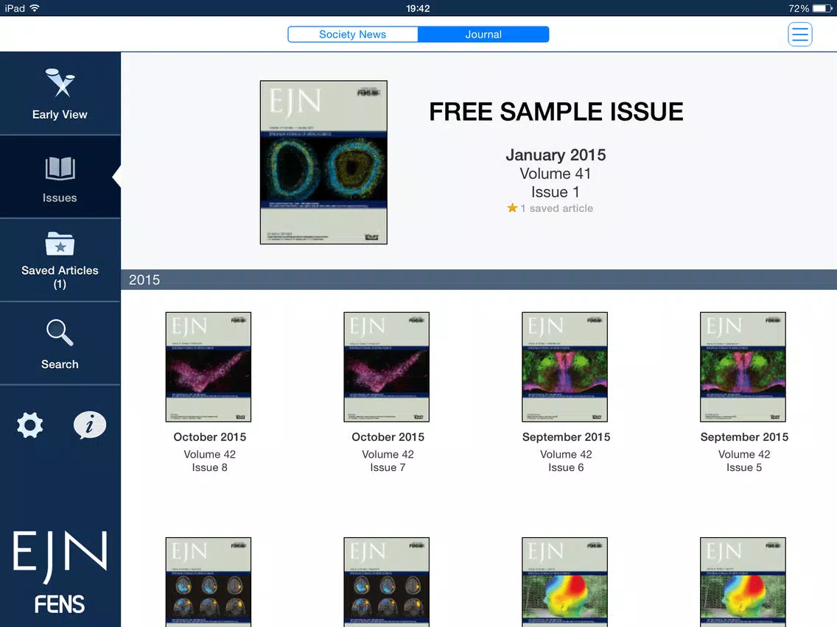Open the info speech bubble icon
837x627 pixels.
pyautogui.click(x=89, y=425)
